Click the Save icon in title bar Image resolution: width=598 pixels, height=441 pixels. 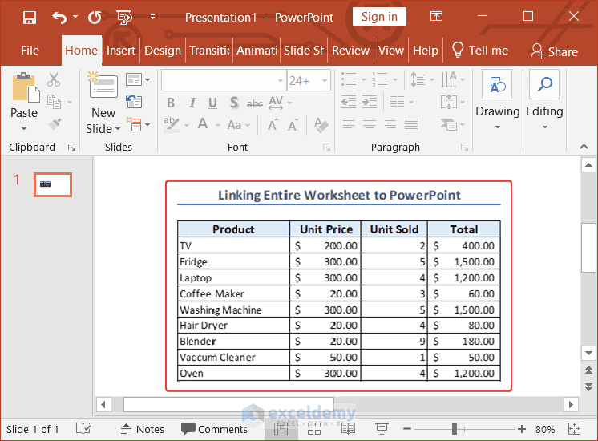(x=30, y=17)
